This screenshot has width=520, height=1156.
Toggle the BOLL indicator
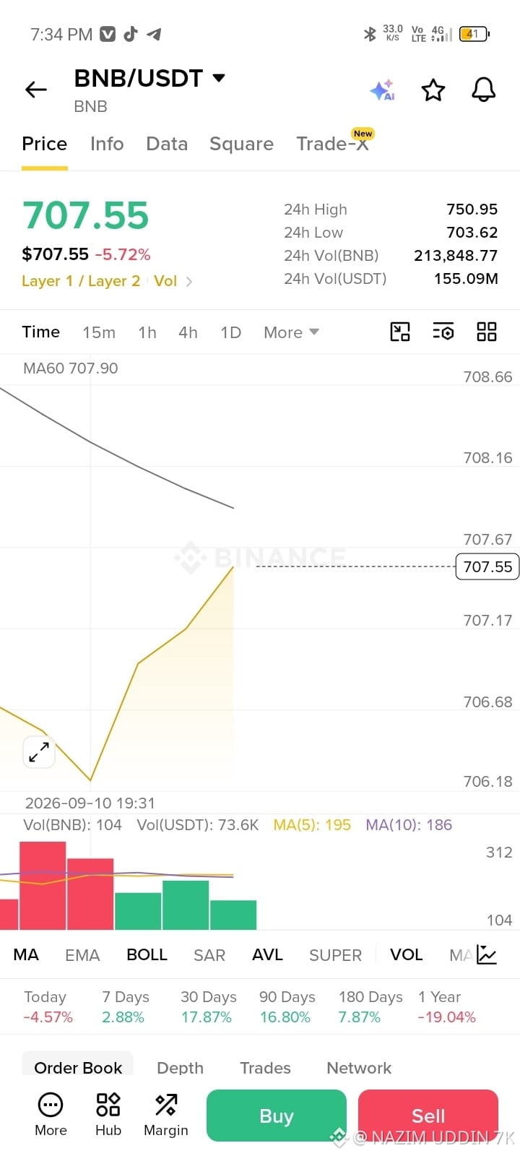click(147, 954)
